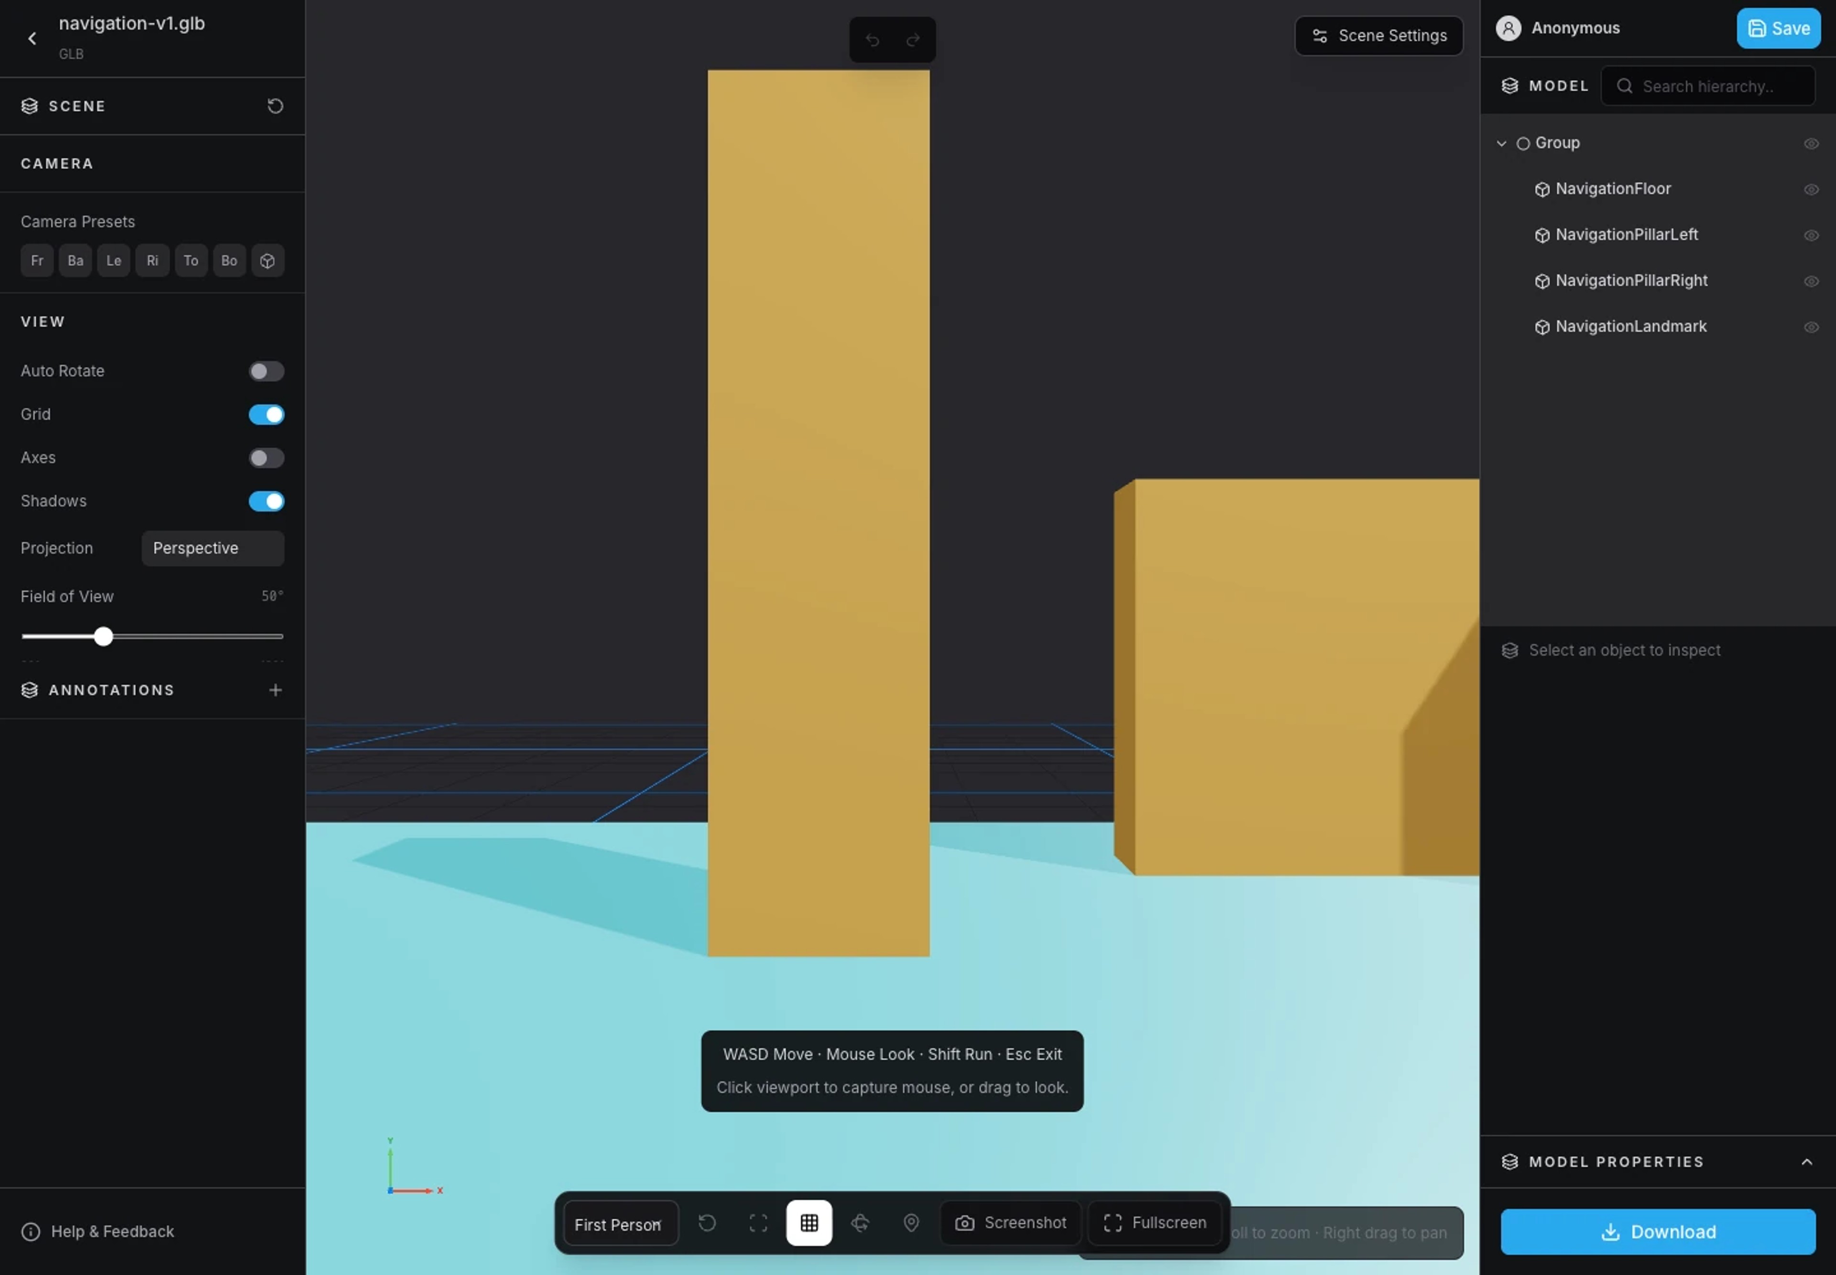This screenshot has height=1275, width=1836.
Task: Turn off the Grid switch
Action: [266, 414]
